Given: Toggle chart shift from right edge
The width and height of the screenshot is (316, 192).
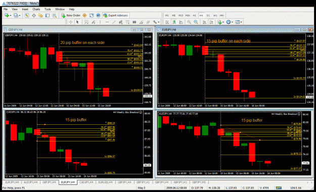Looking at the screenshot, I should pyautogui.click(x=211, y=22).
